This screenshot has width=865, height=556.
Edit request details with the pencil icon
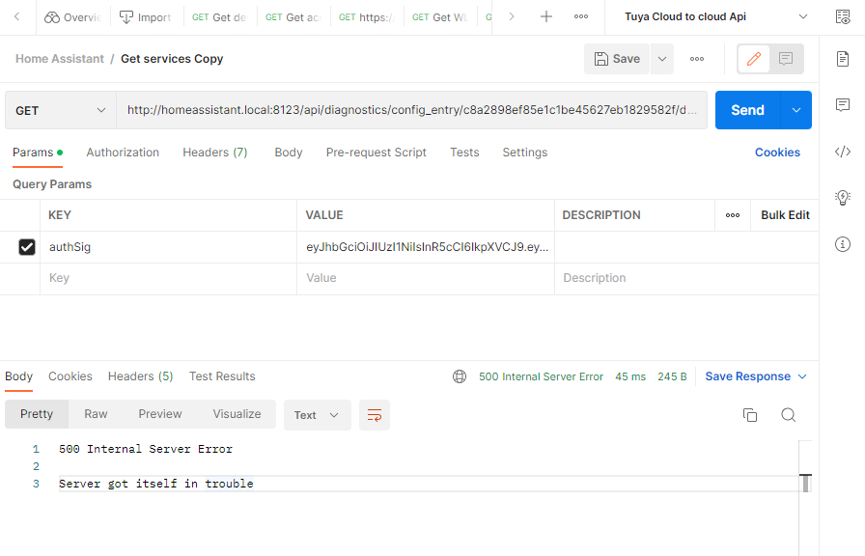(x=753, y=59)
